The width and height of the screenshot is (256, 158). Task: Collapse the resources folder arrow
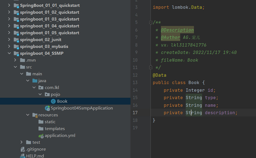28,115
